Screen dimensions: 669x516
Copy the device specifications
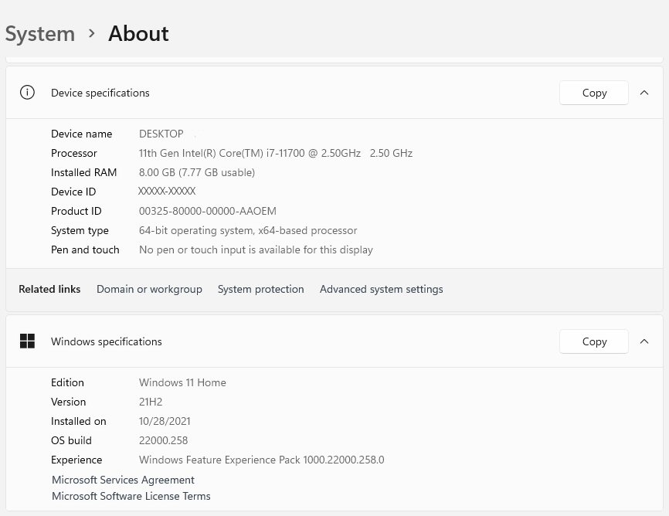594,93
